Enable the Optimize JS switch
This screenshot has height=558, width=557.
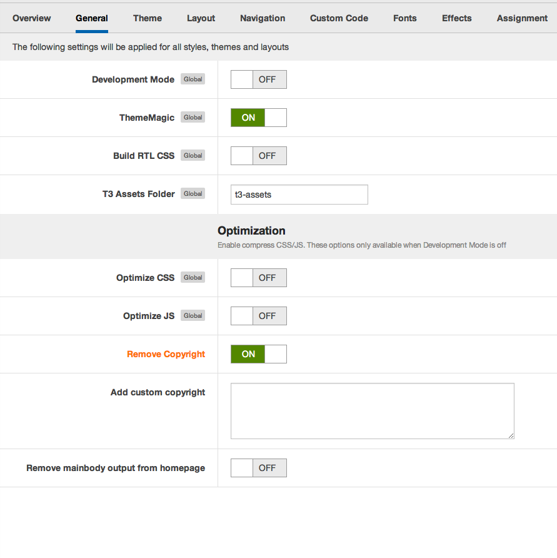point(259,316)
